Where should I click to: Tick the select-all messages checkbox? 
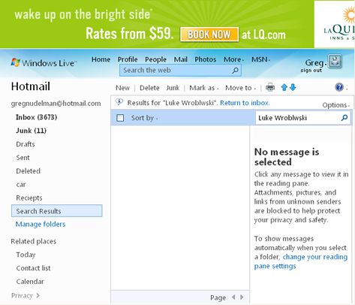120,118
